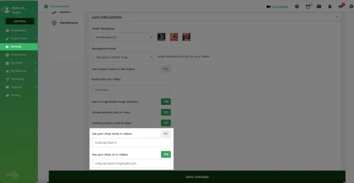
Task: Open the notifications bell icon
Action: [x=330, y=7]
